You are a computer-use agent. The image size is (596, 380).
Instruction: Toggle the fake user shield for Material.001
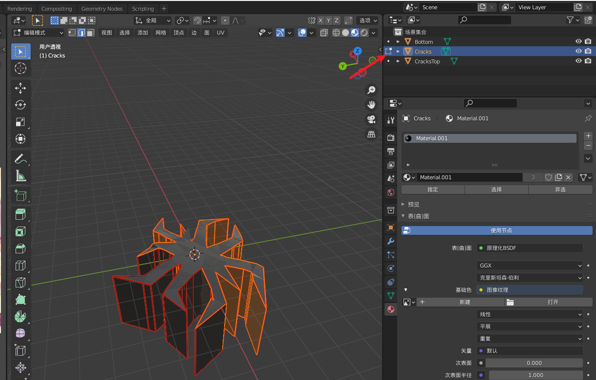pyautogui.click(x=548, y=177)
